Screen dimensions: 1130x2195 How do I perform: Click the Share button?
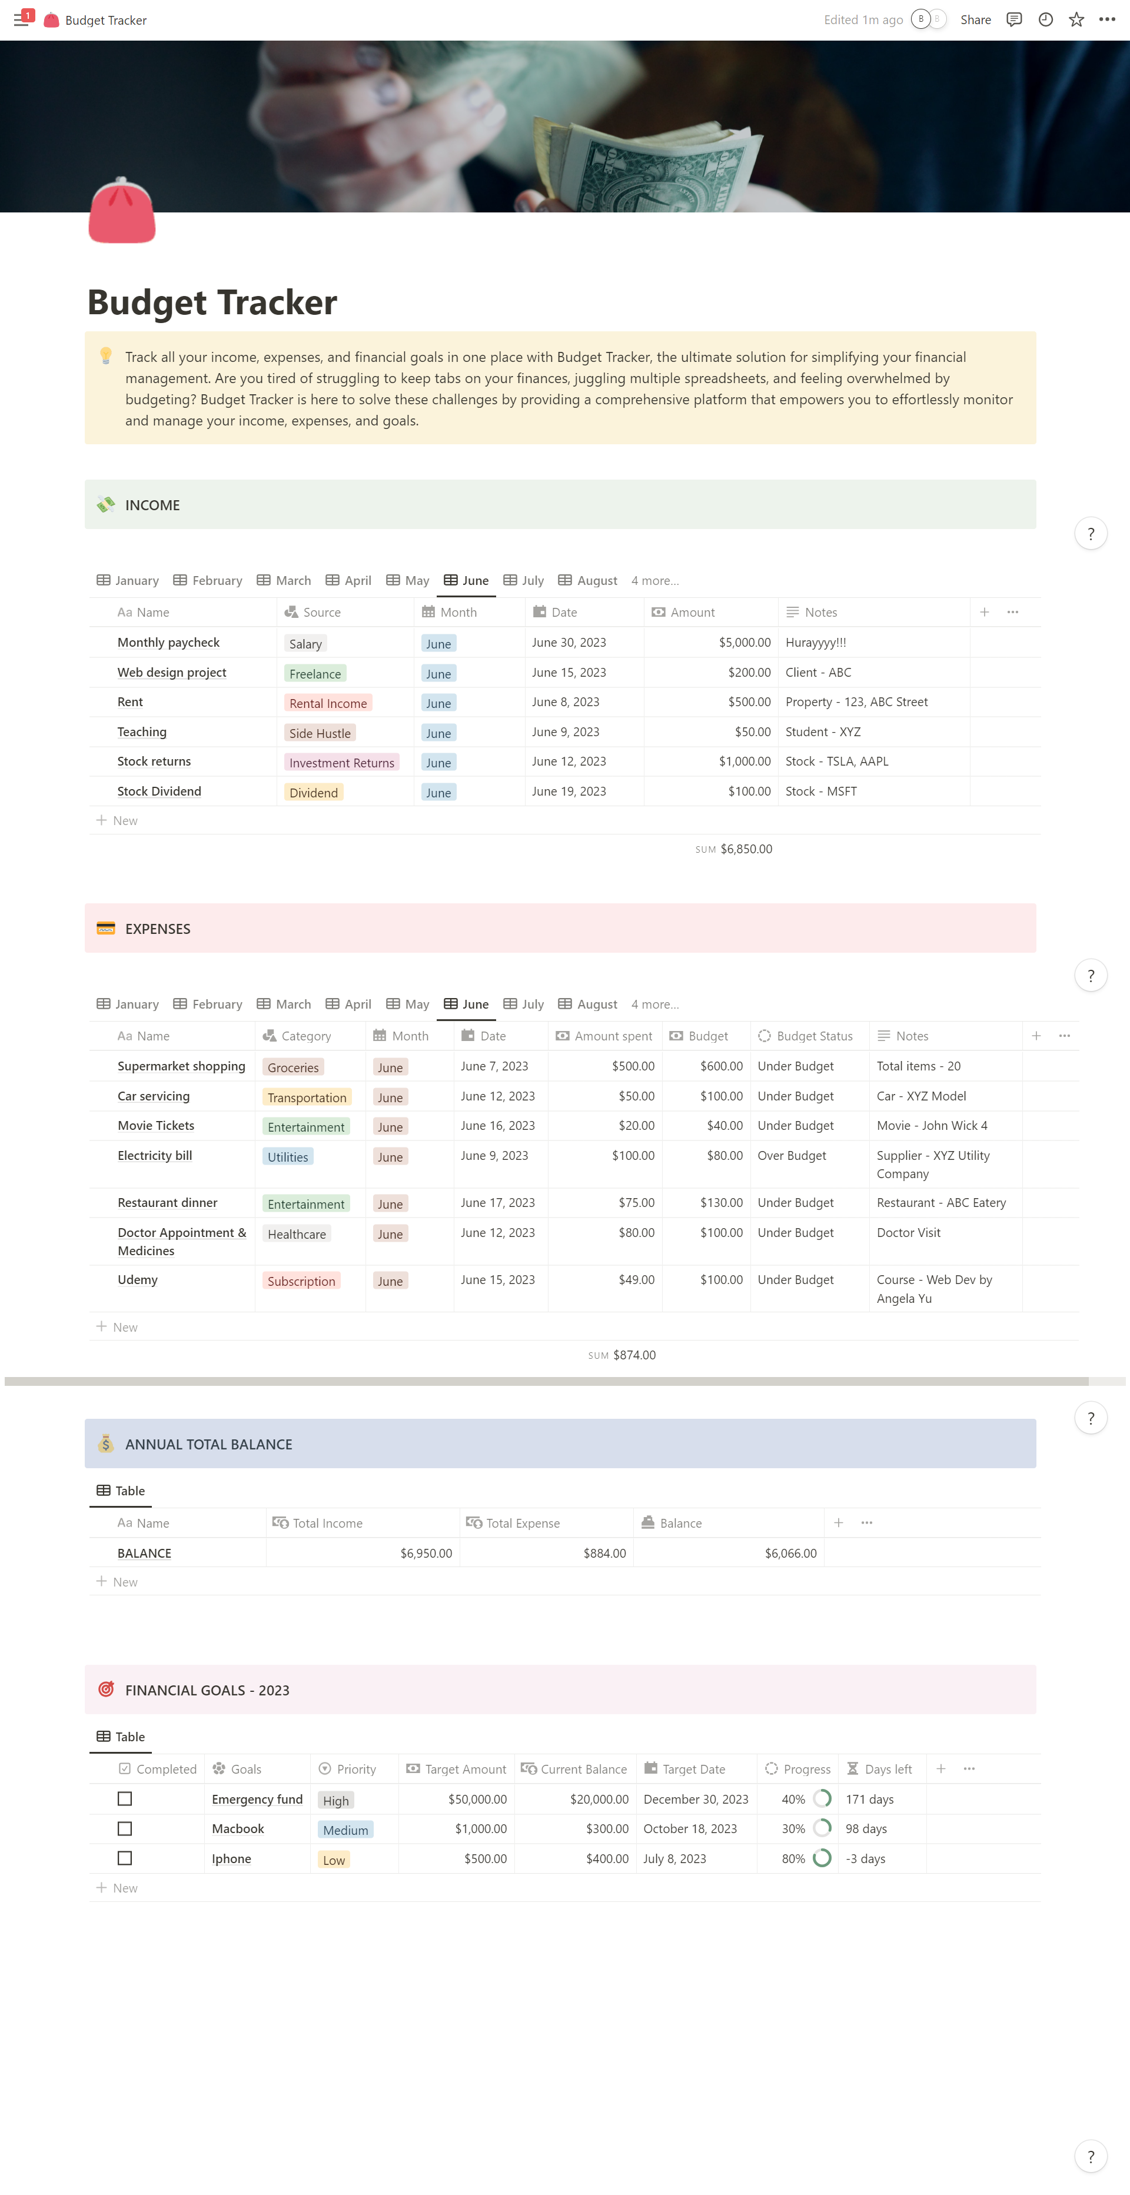pos(975,19)
